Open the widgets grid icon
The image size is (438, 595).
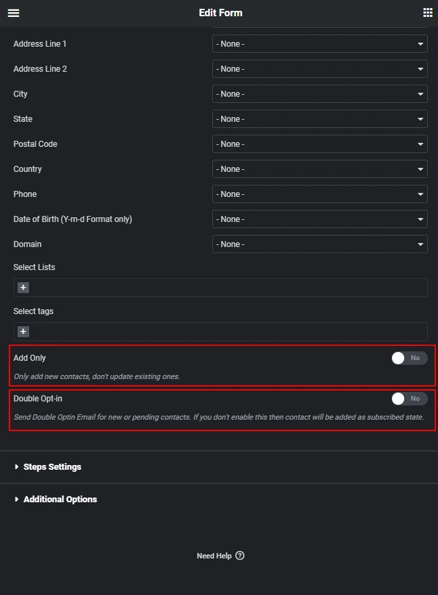428,12
